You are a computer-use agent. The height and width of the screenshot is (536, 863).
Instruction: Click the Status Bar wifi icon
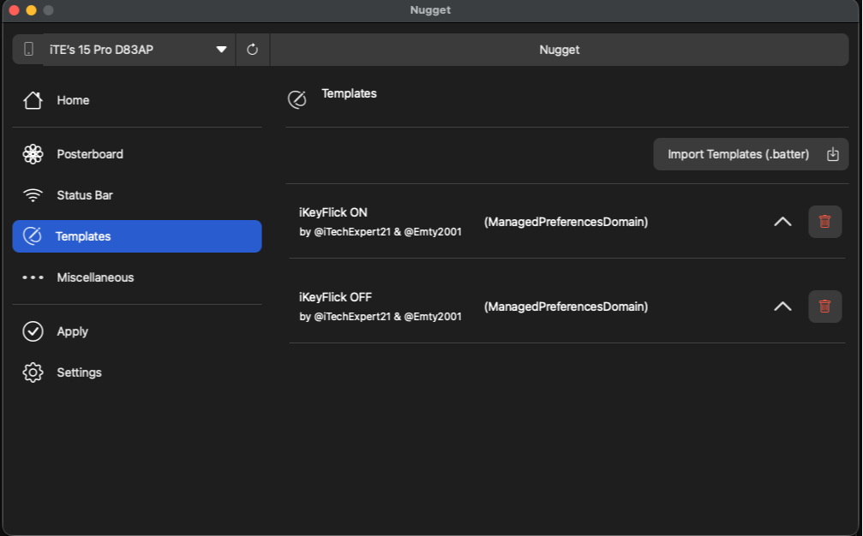(x=33, y=195)
